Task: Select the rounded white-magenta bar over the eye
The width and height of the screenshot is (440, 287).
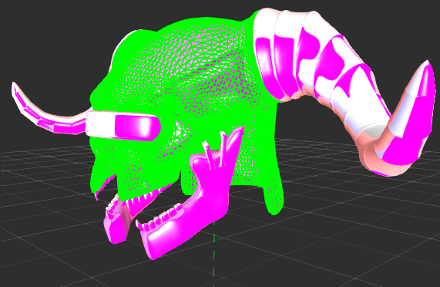Action: point(123,126)
